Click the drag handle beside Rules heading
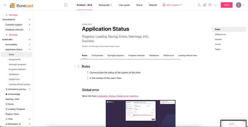This screenshot has height=127, width=248. 75,66
